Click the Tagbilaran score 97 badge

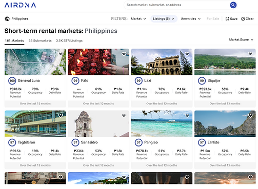[x=12, y=142]
